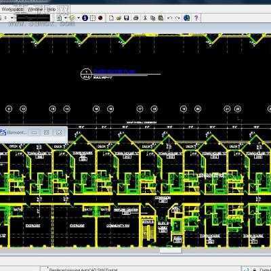Click the horizontal scrollbar thumb below the drawing

pyautogui.click(x=171, y=251)
